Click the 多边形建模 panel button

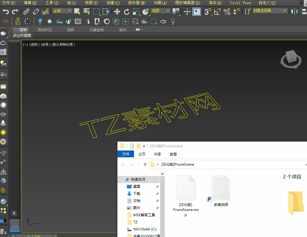click(22, 36)
